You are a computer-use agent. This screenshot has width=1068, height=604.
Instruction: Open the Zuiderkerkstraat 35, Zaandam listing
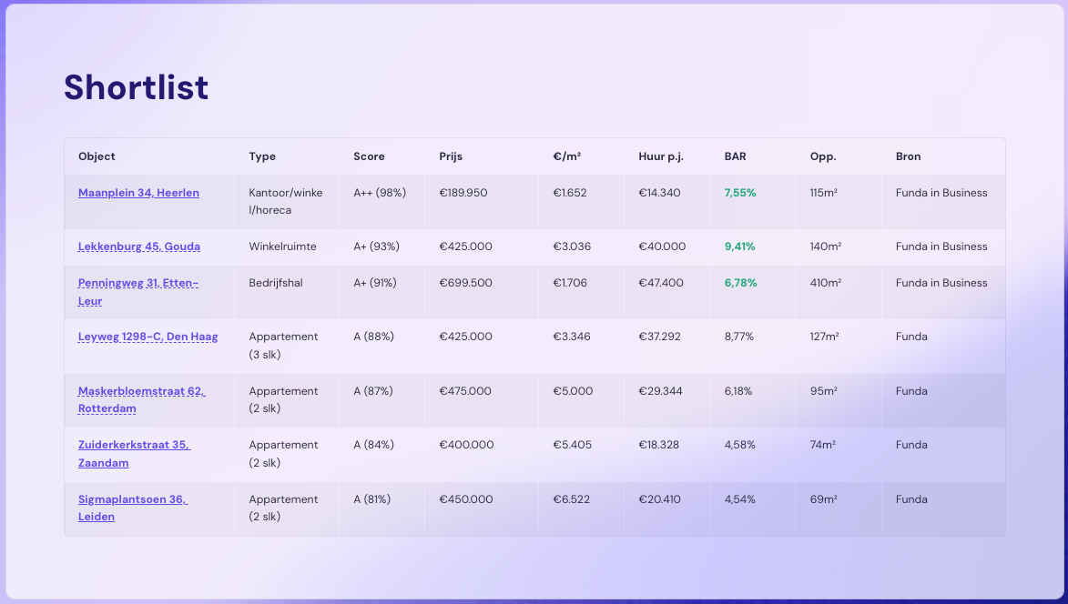[x=134, y=445]
